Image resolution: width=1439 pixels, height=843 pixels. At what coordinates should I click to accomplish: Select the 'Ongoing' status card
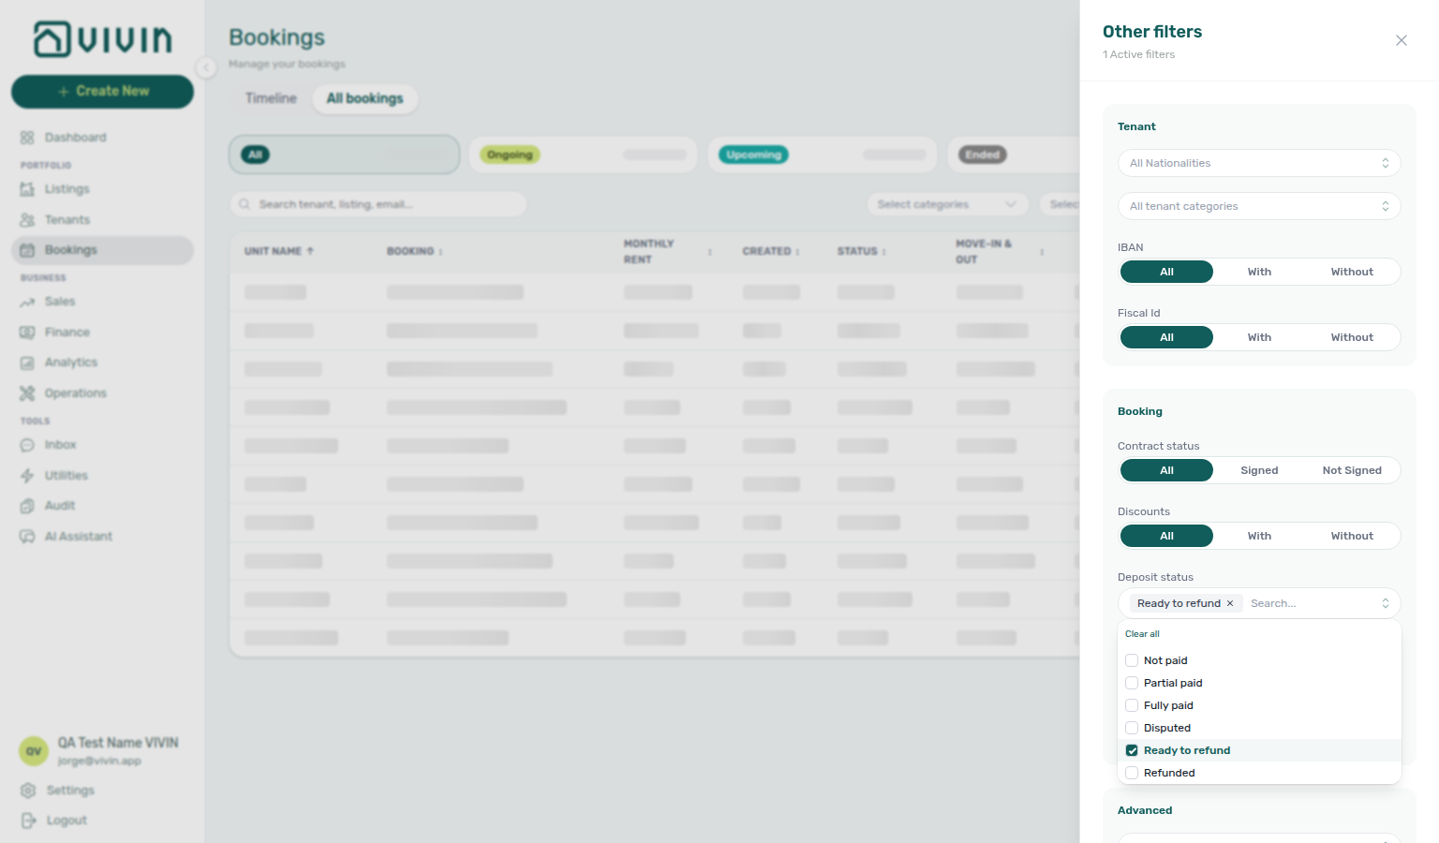coord(583,155)
